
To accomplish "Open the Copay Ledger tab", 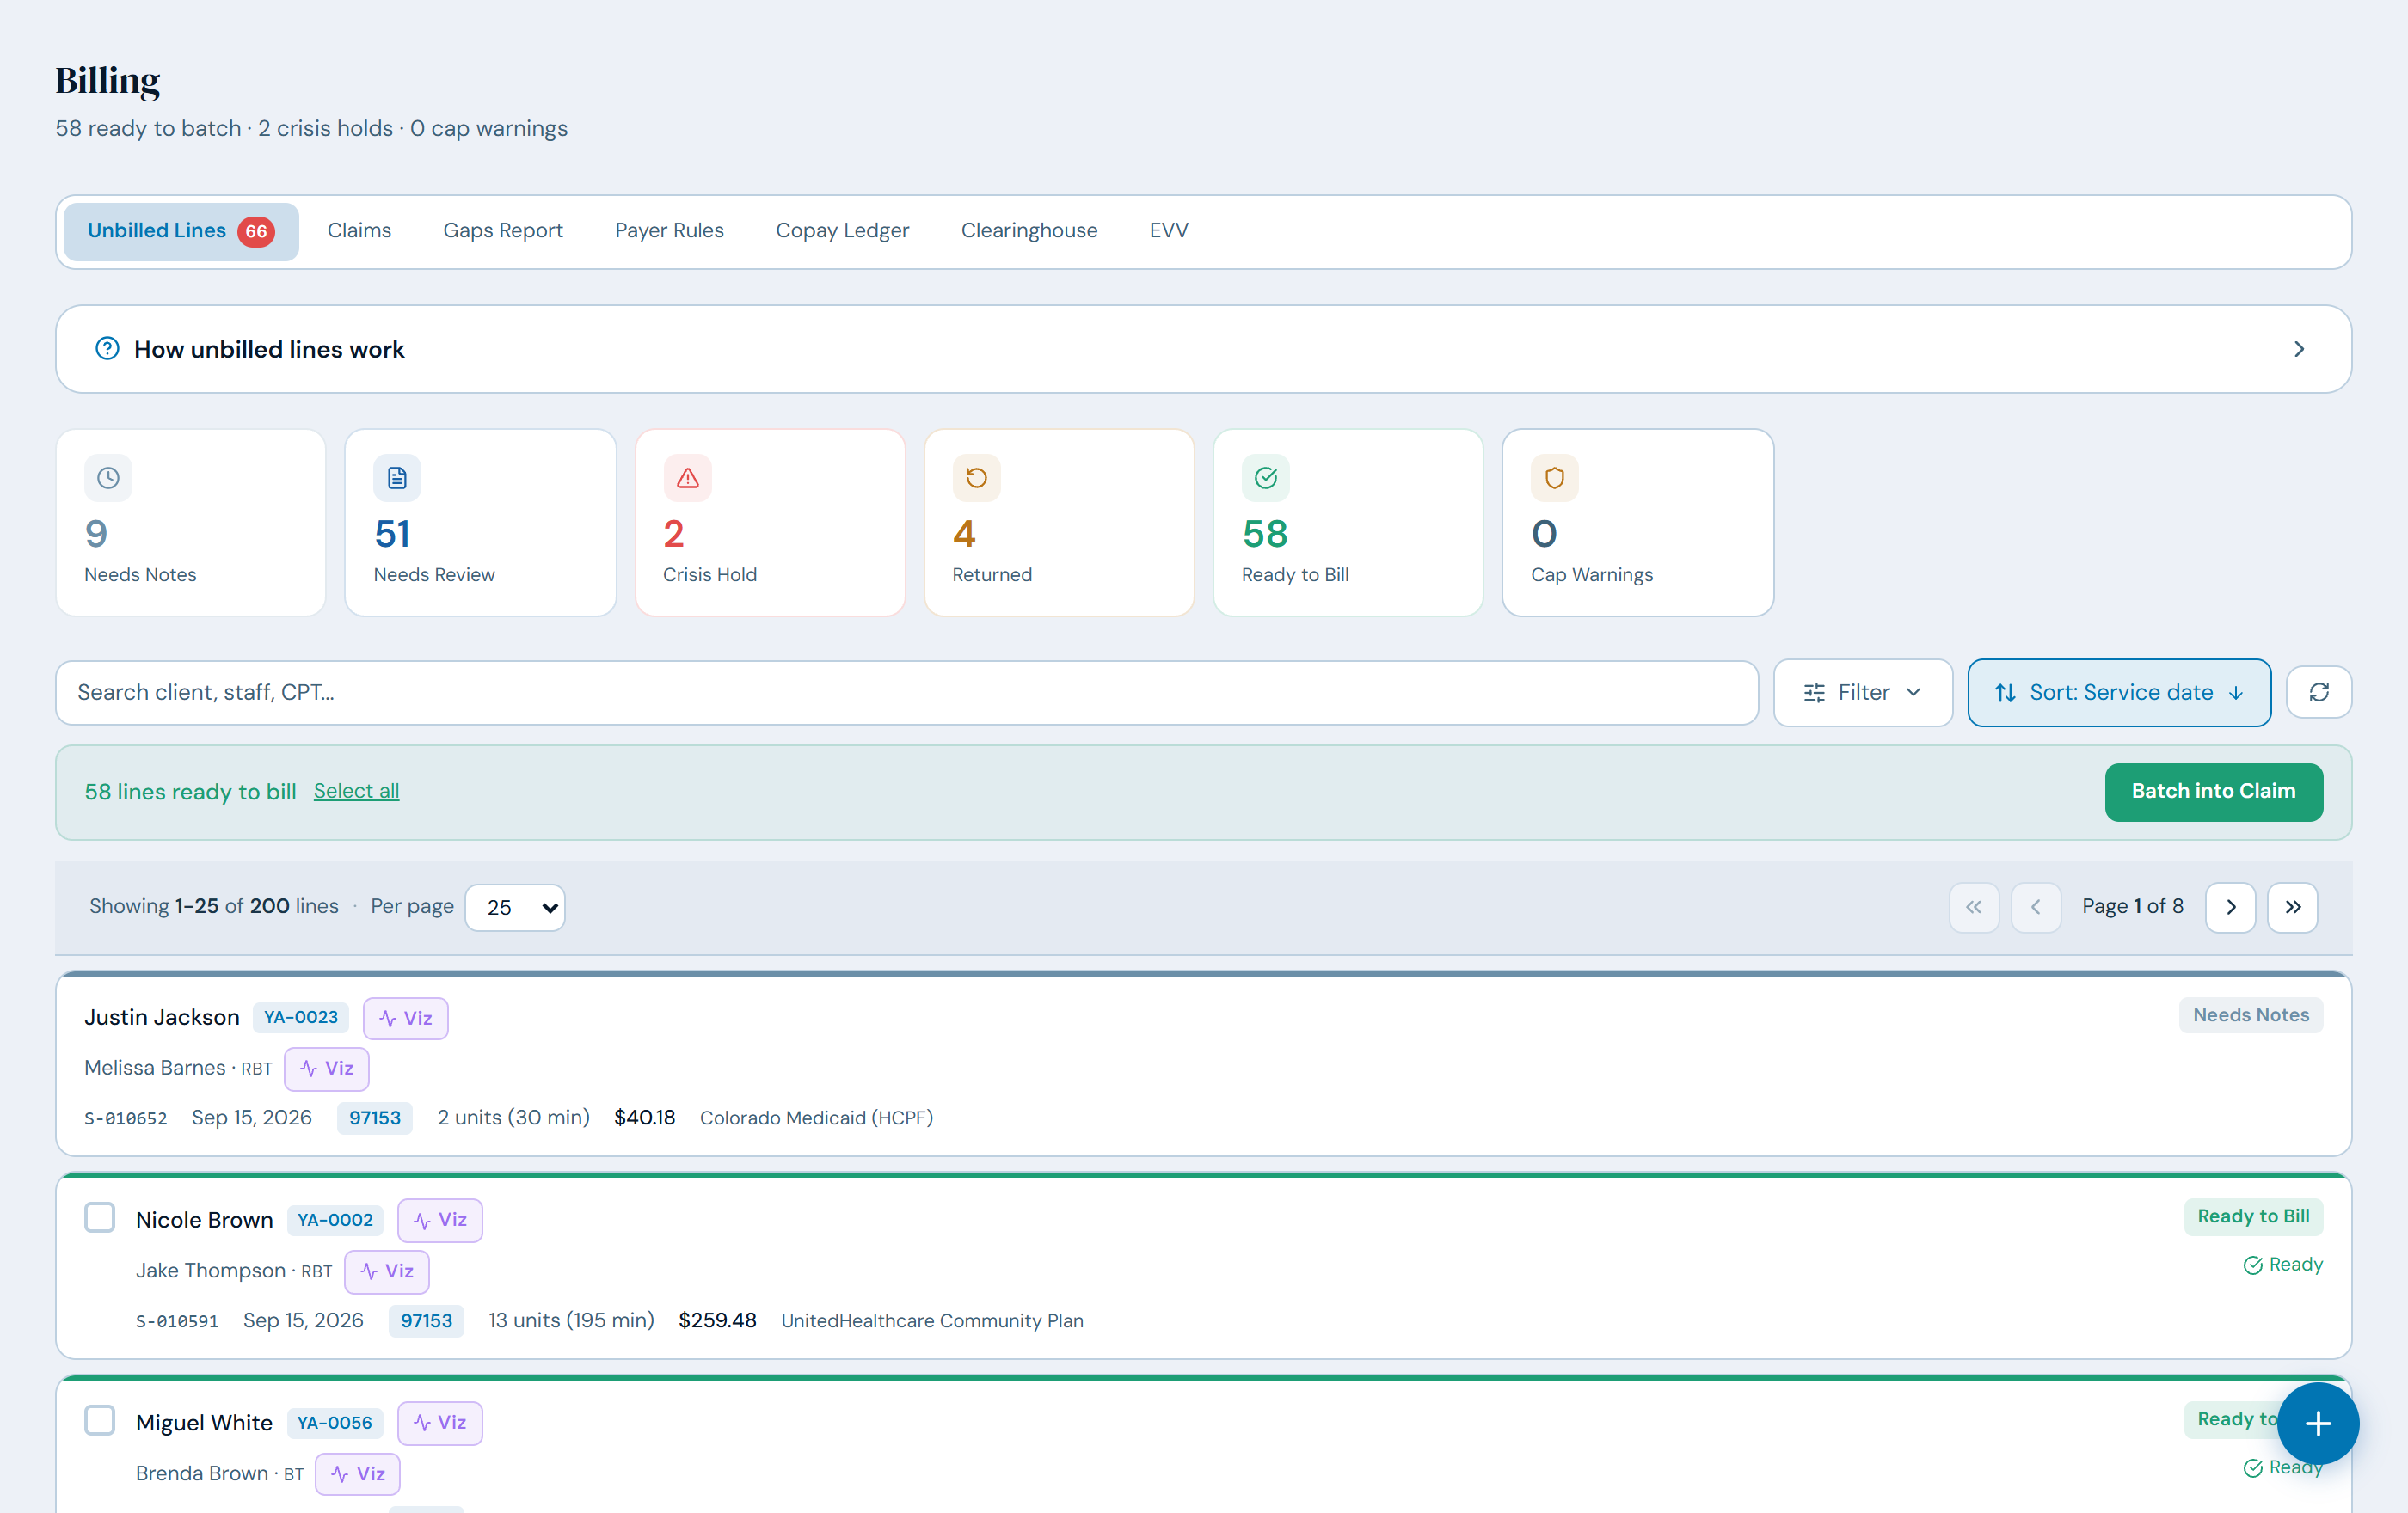I will coord(842,231).
